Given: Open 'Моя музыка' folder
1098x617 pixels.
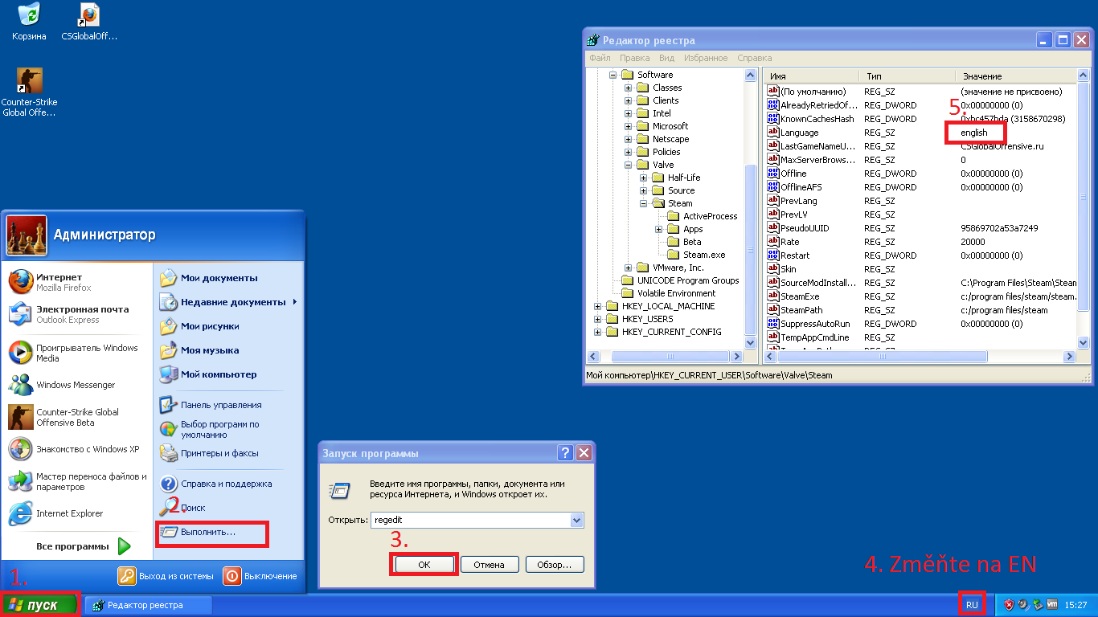Looking at the screenshot, I should point(228,350).
